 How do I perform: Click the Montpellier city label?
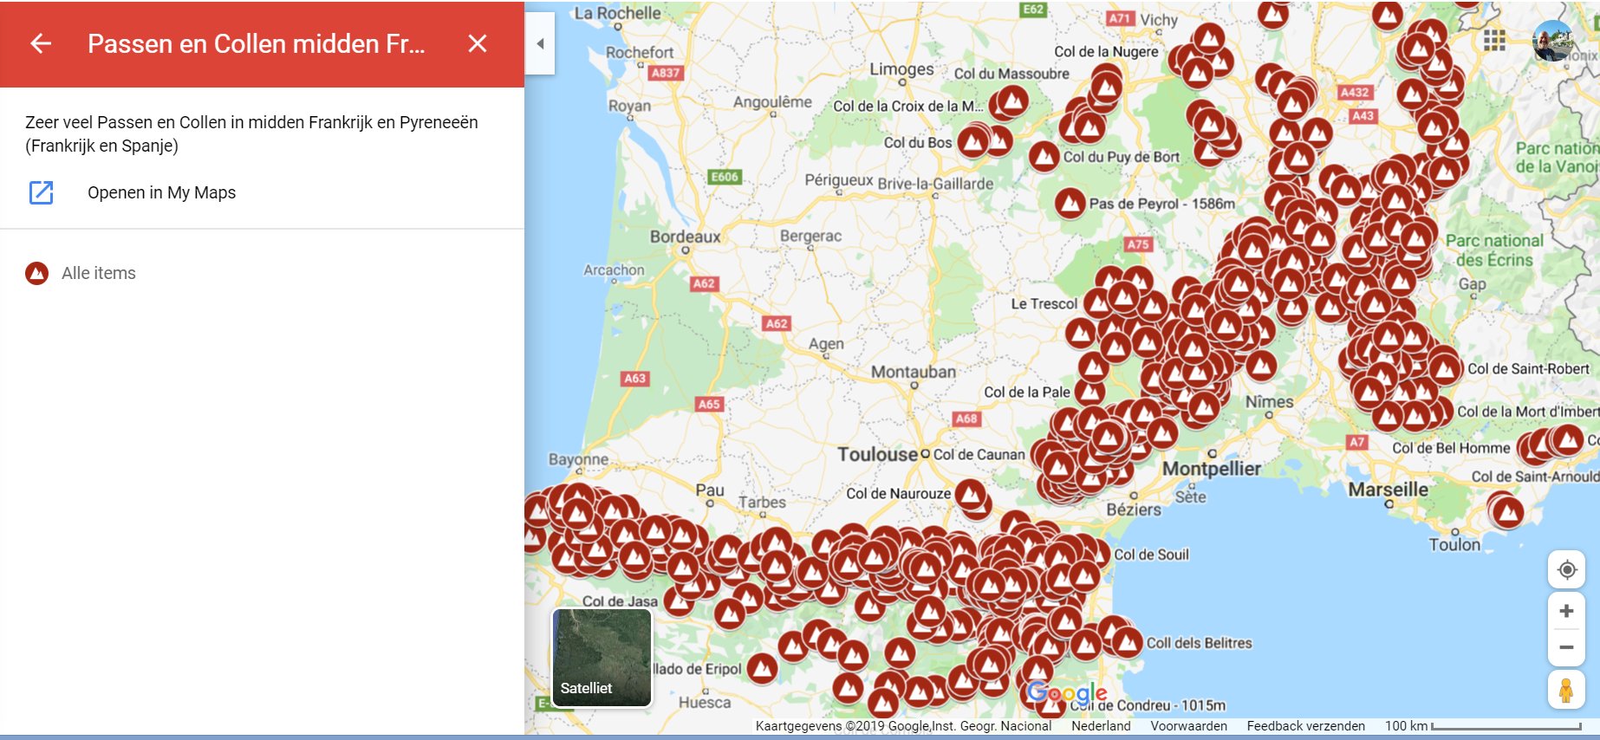[1212, 469]
